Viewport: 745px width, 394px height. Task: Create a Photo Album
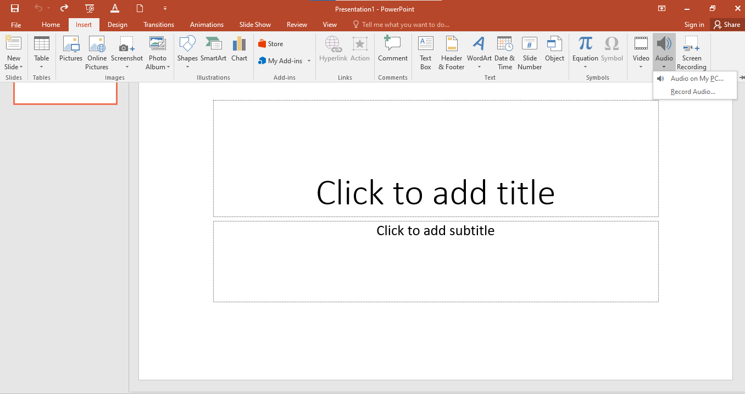[x=158, y=53]
